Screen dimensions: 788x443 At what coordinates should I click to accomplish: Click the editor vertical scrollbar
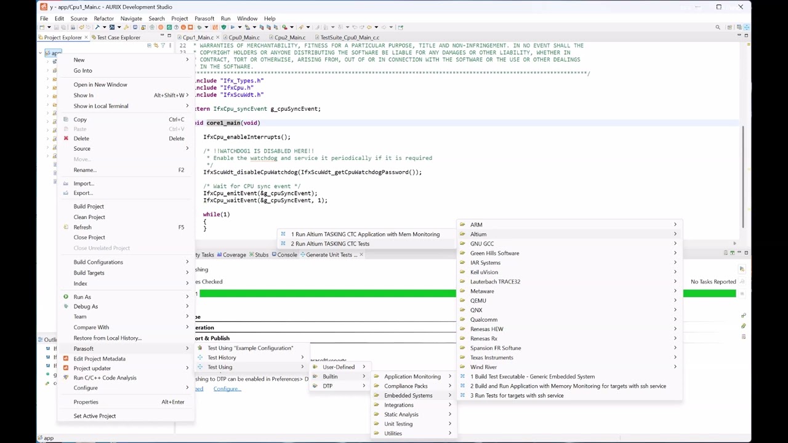click(x=744, y=175)
